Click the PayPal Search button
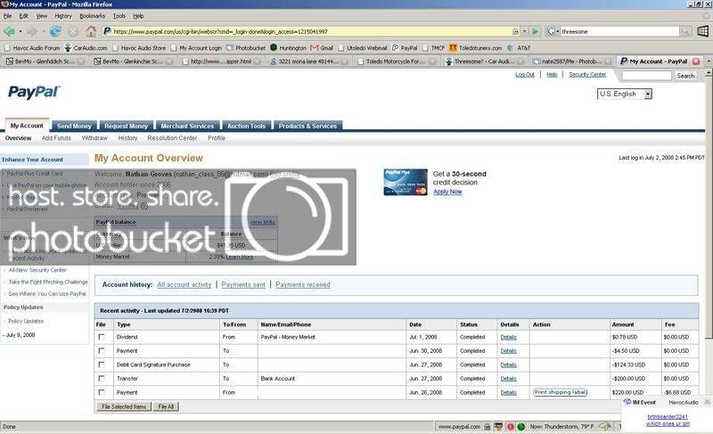The width and height of the screenshot is (713, 434). [685, 76]
